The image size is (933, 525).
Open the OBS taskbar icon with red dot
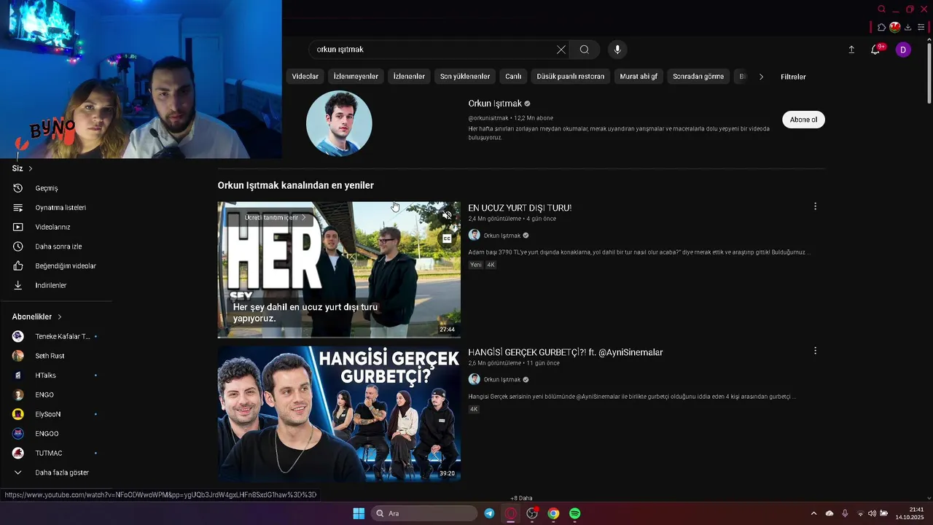pos(532,513)
